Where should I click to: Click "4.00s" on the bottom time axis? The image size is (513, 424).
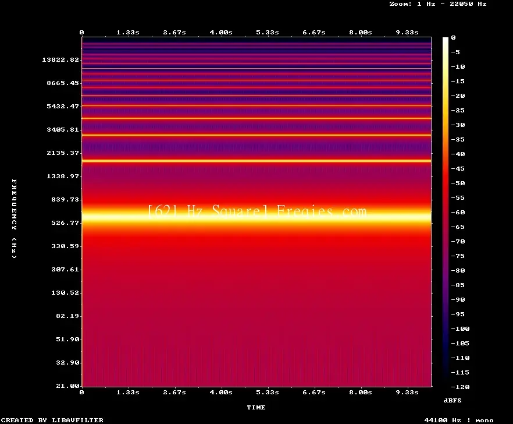point(221,392)
